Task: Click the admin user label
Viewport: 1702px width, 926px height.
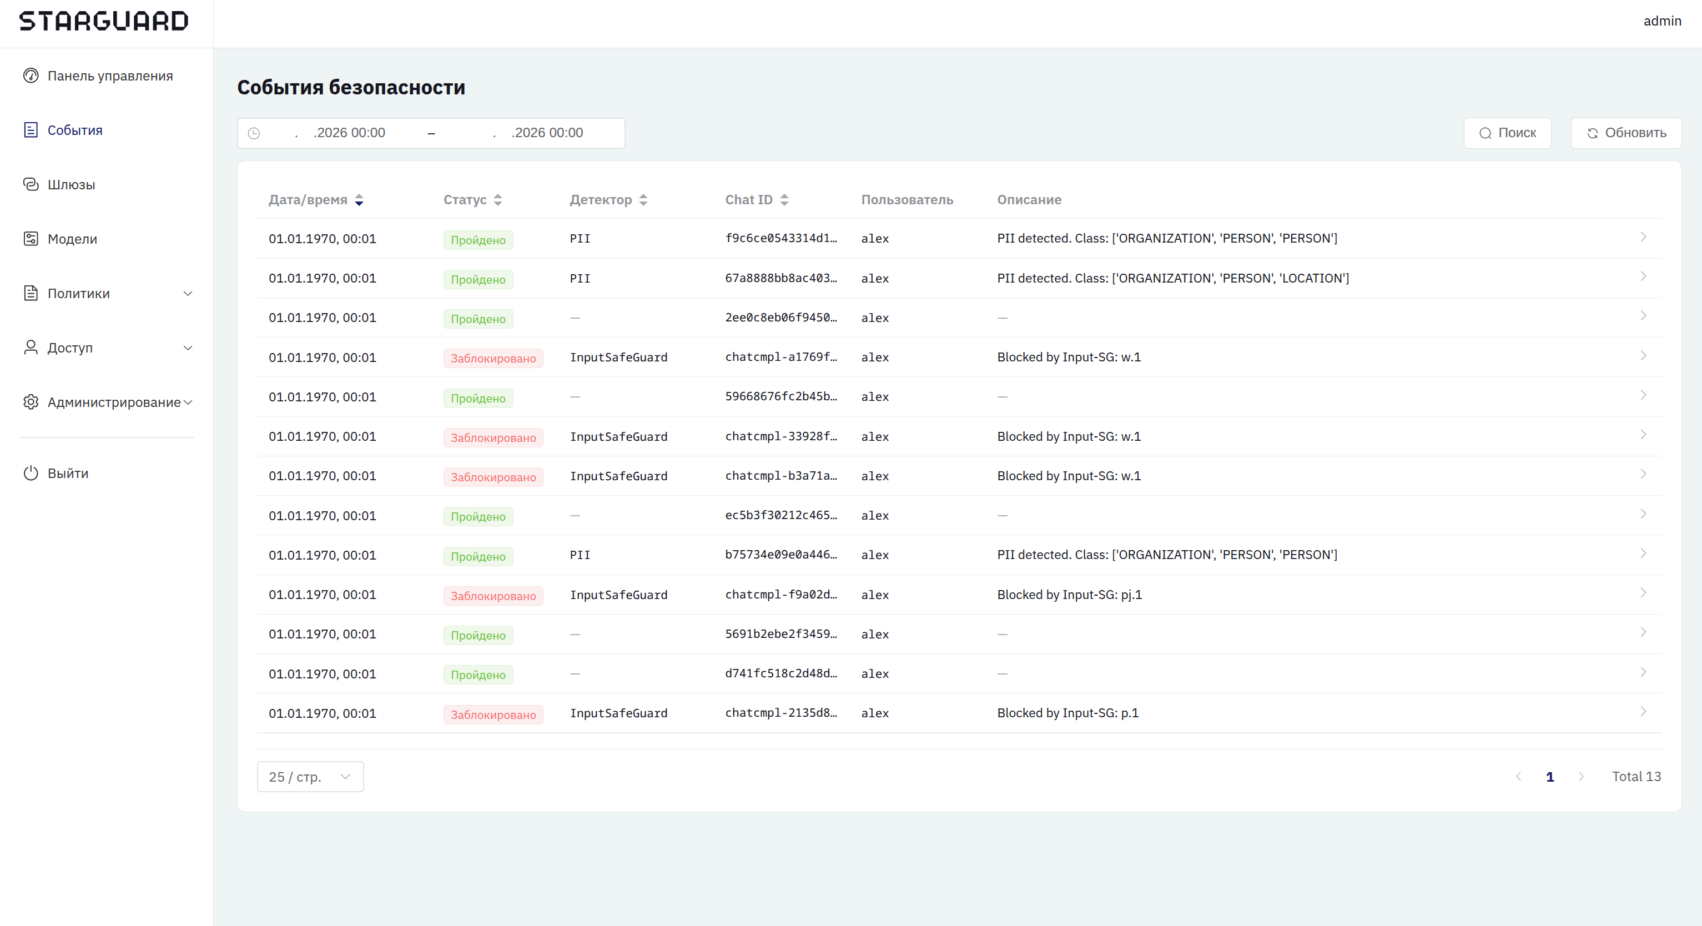Action: (1663, 21)
